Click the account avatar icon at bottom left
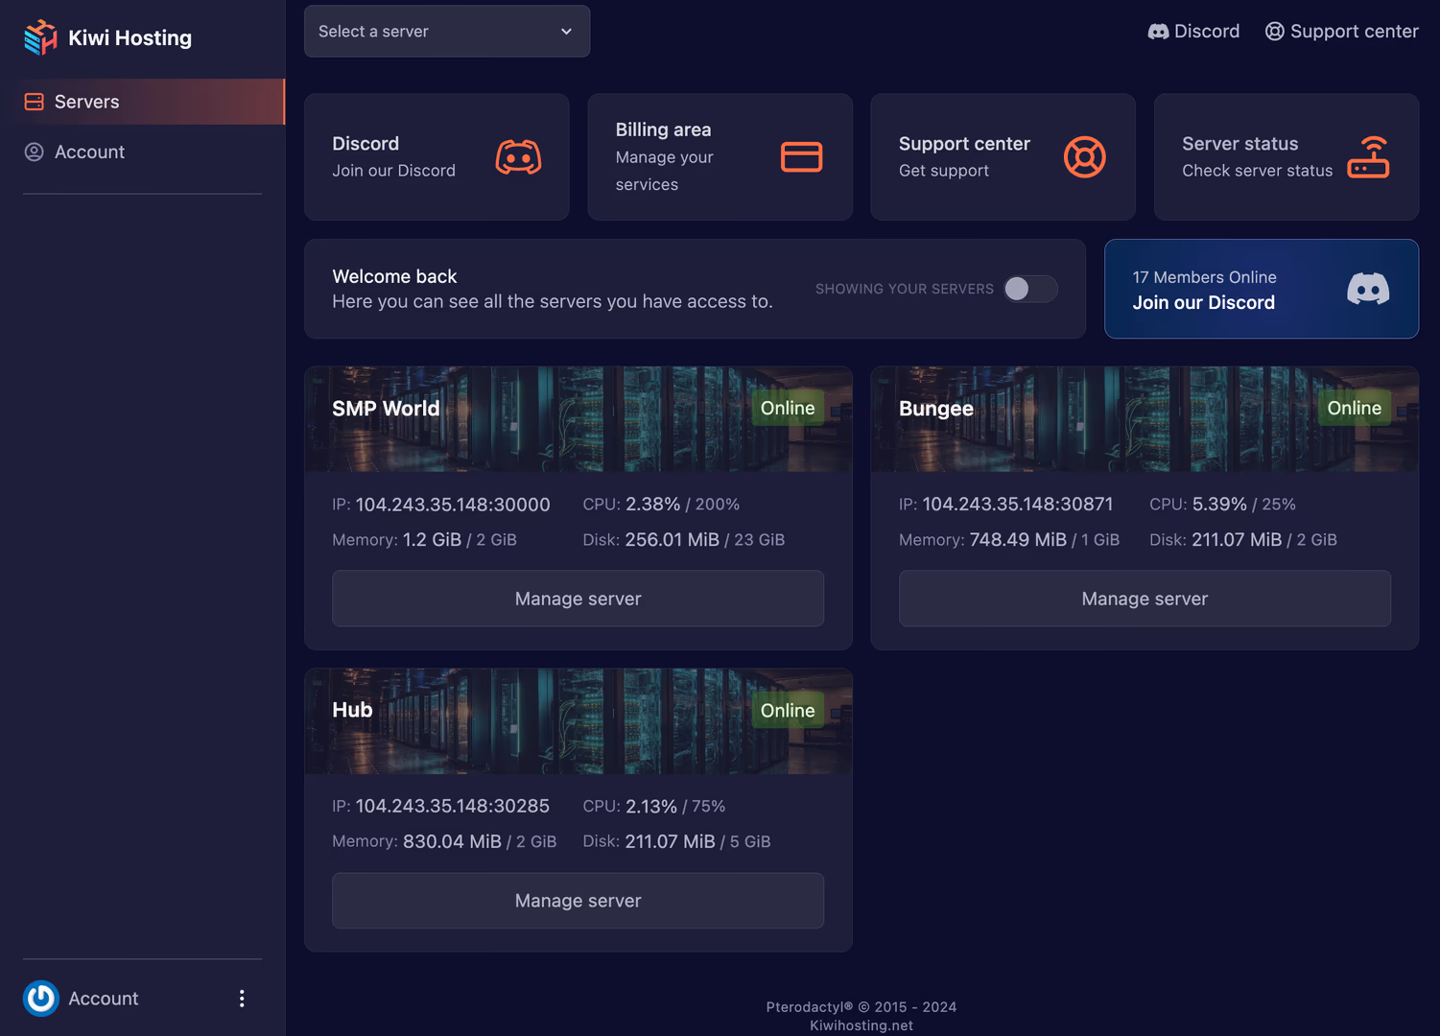The image size is (1440, 1036). (41, 999)
